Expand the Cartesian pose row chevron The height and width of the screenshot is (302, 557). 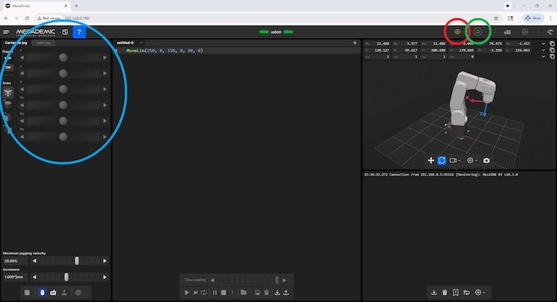(543, 50)
